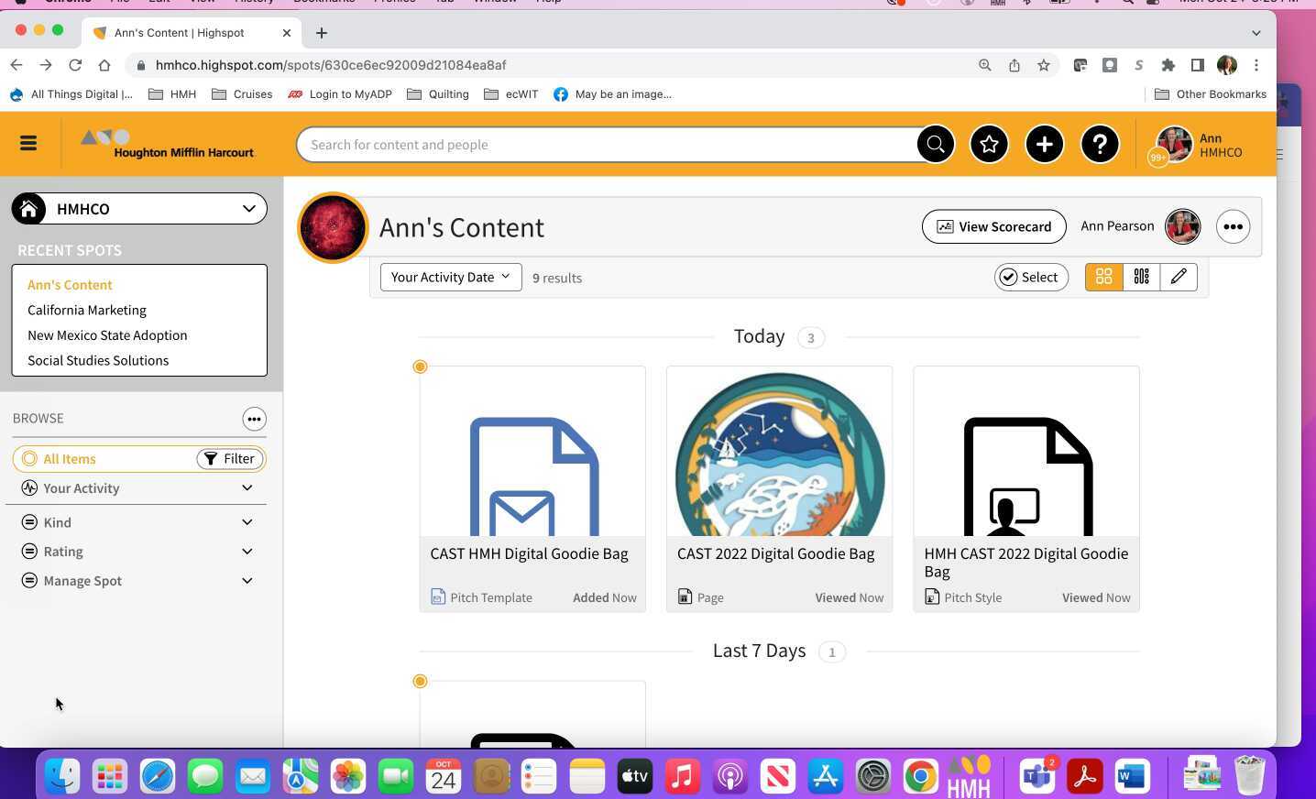Open the Your Activity Date sort dropdown
The width and height of the screenshot is (1316, 799).
pos(450,277)
